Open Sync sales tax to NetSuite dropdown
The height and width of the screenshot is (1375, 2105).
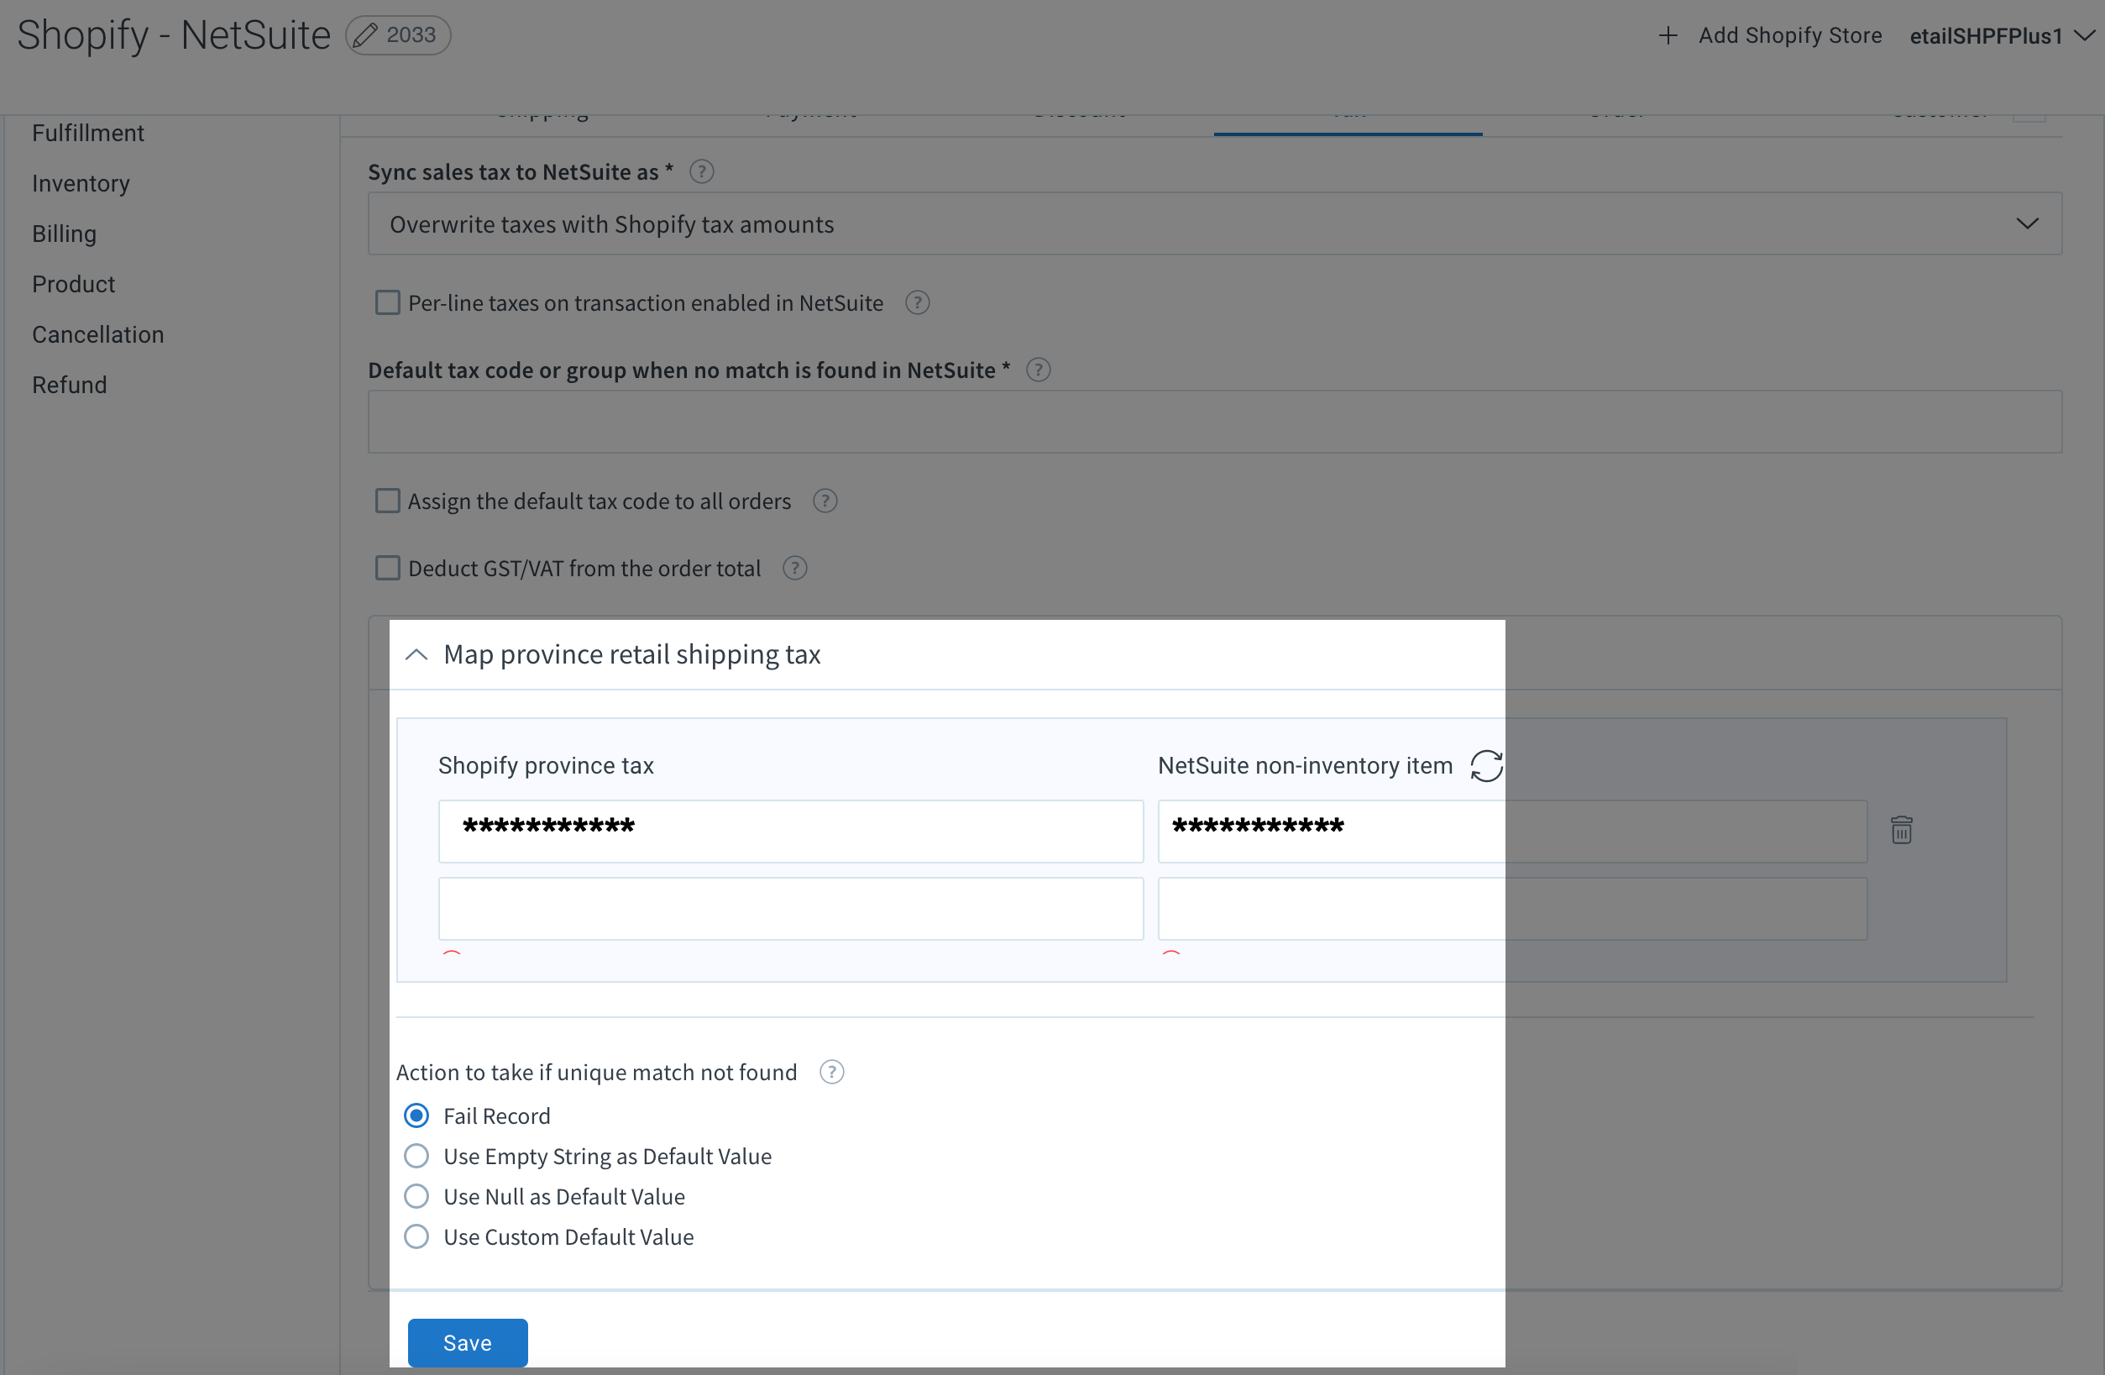(1214, 224)
